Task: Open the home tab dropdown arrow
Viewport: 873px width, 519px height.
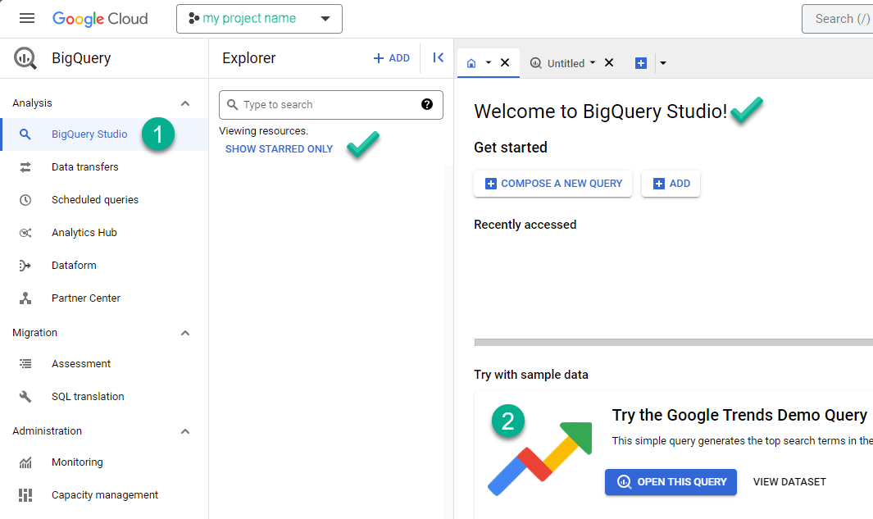Action: pyautogui.click(x=489, y=63)
